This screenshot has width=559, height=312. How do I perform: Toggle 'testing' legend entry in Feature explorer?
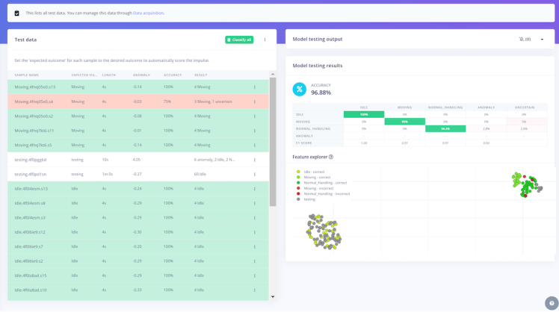pyautogui.click(x=306, y=199)
